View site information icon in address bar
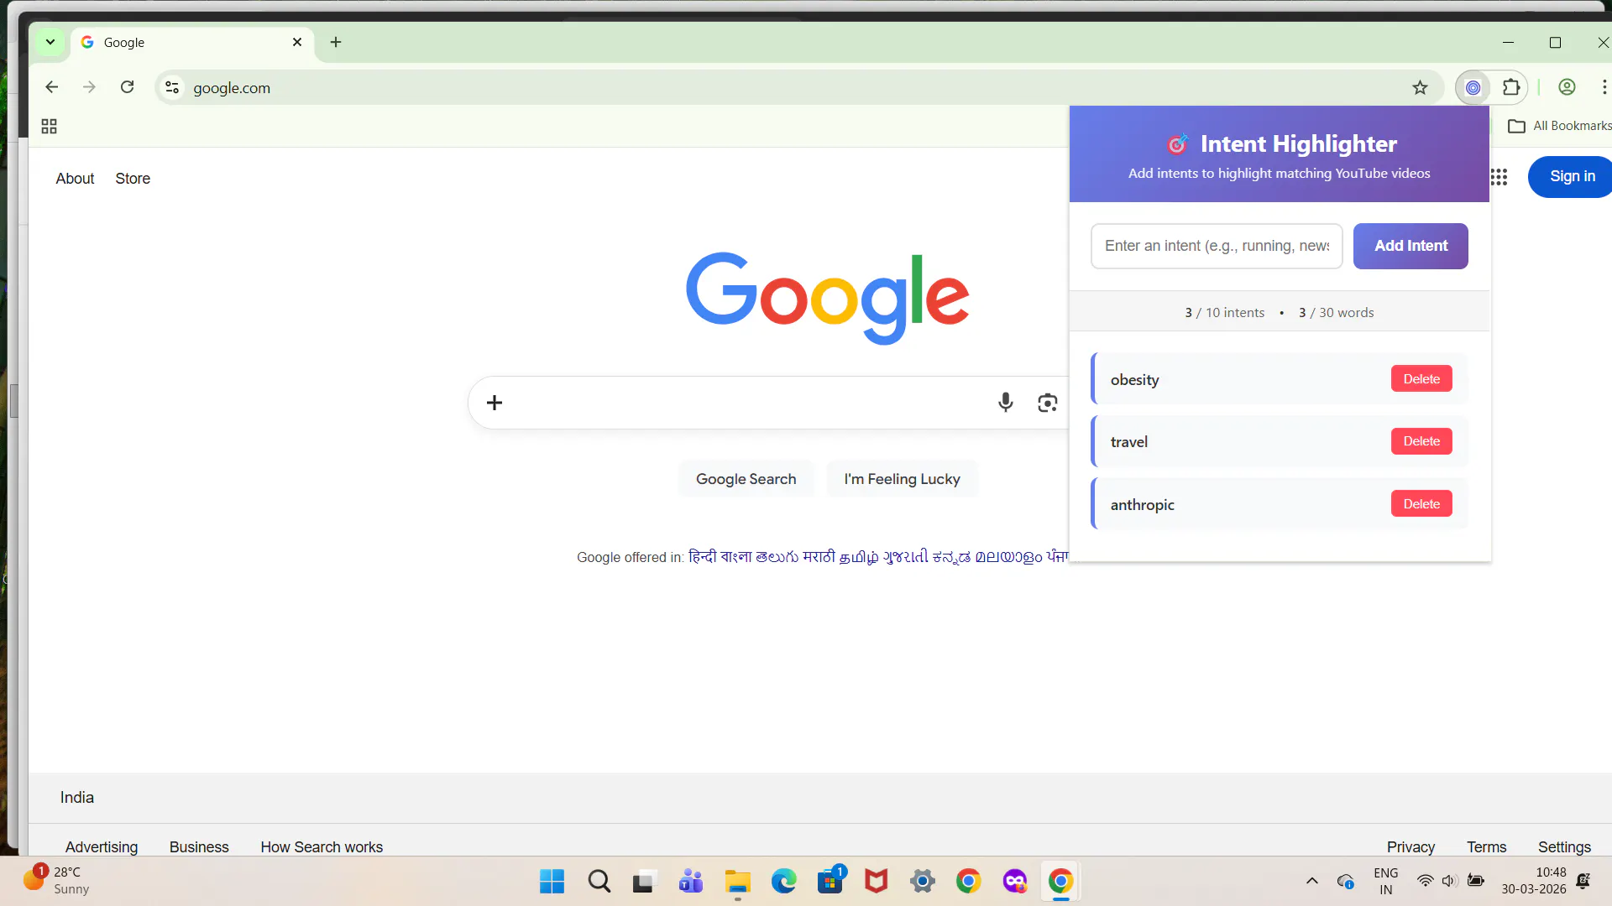 tap(172, 87)
